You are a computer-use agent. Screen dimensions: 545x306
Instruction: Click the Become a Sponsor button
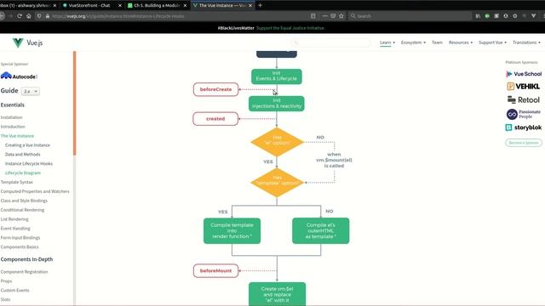click(x=524, y=143)
